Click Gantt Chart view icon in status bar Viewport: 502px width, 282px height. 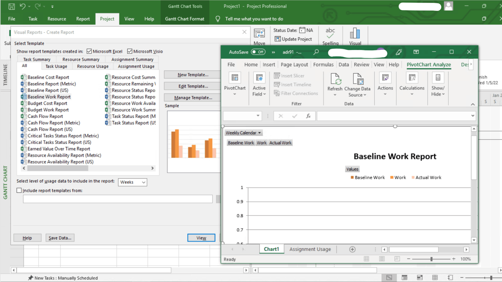(x=389, y=278)
